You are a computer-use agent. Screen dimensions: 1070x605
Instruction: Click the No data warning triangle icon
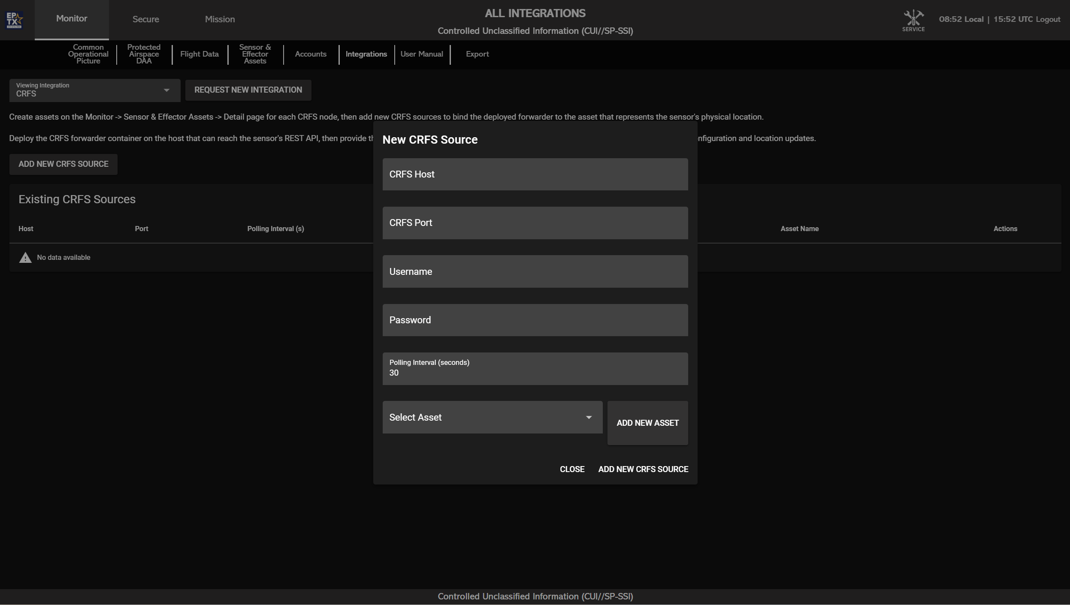[25, 257]
